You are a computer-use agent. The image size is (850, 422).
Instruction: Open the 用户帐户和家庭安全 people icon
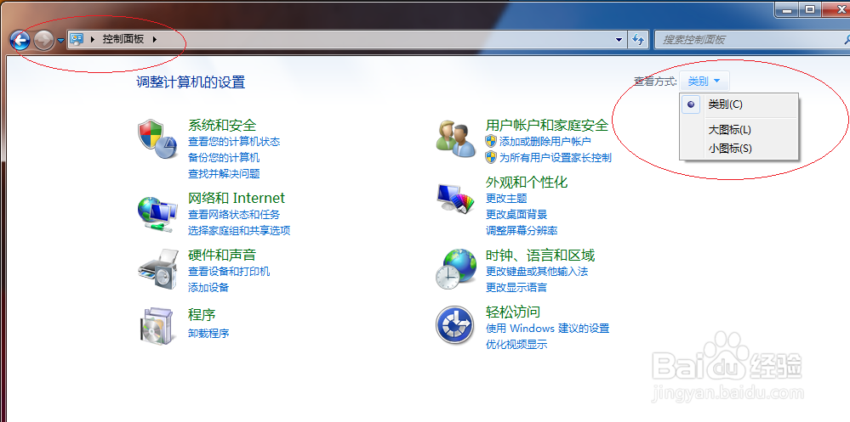455,139
